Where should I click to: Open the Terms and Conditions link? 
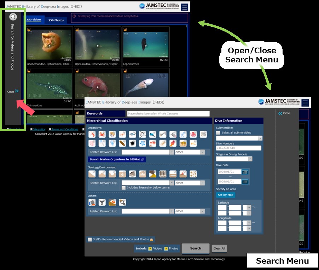(x=65, y=129)
